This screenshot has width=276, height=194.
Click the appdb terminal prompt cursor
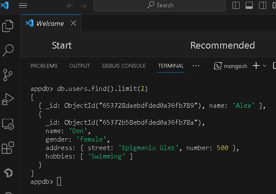59,182
